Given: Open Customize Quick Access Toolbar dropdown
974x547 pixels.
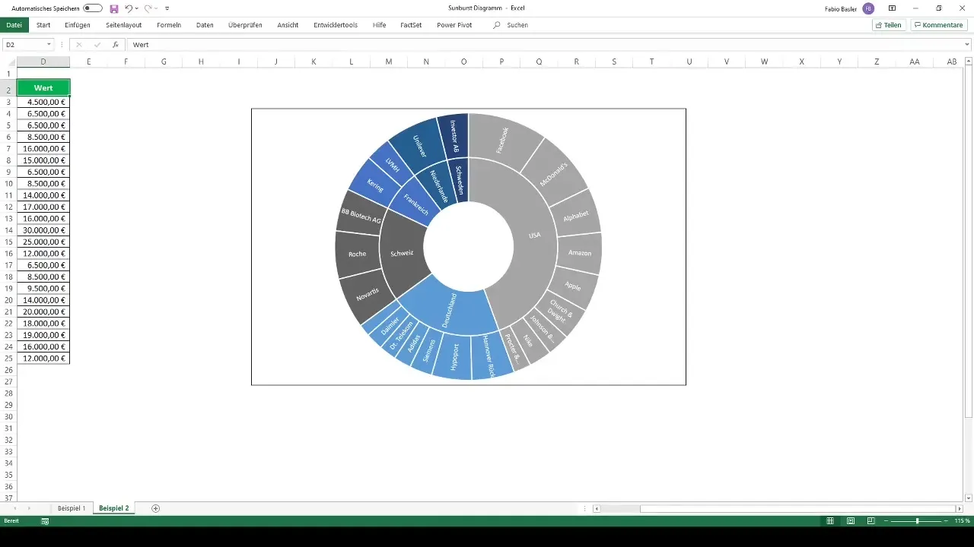Looking at the screenshot, I should click(167, 8).
